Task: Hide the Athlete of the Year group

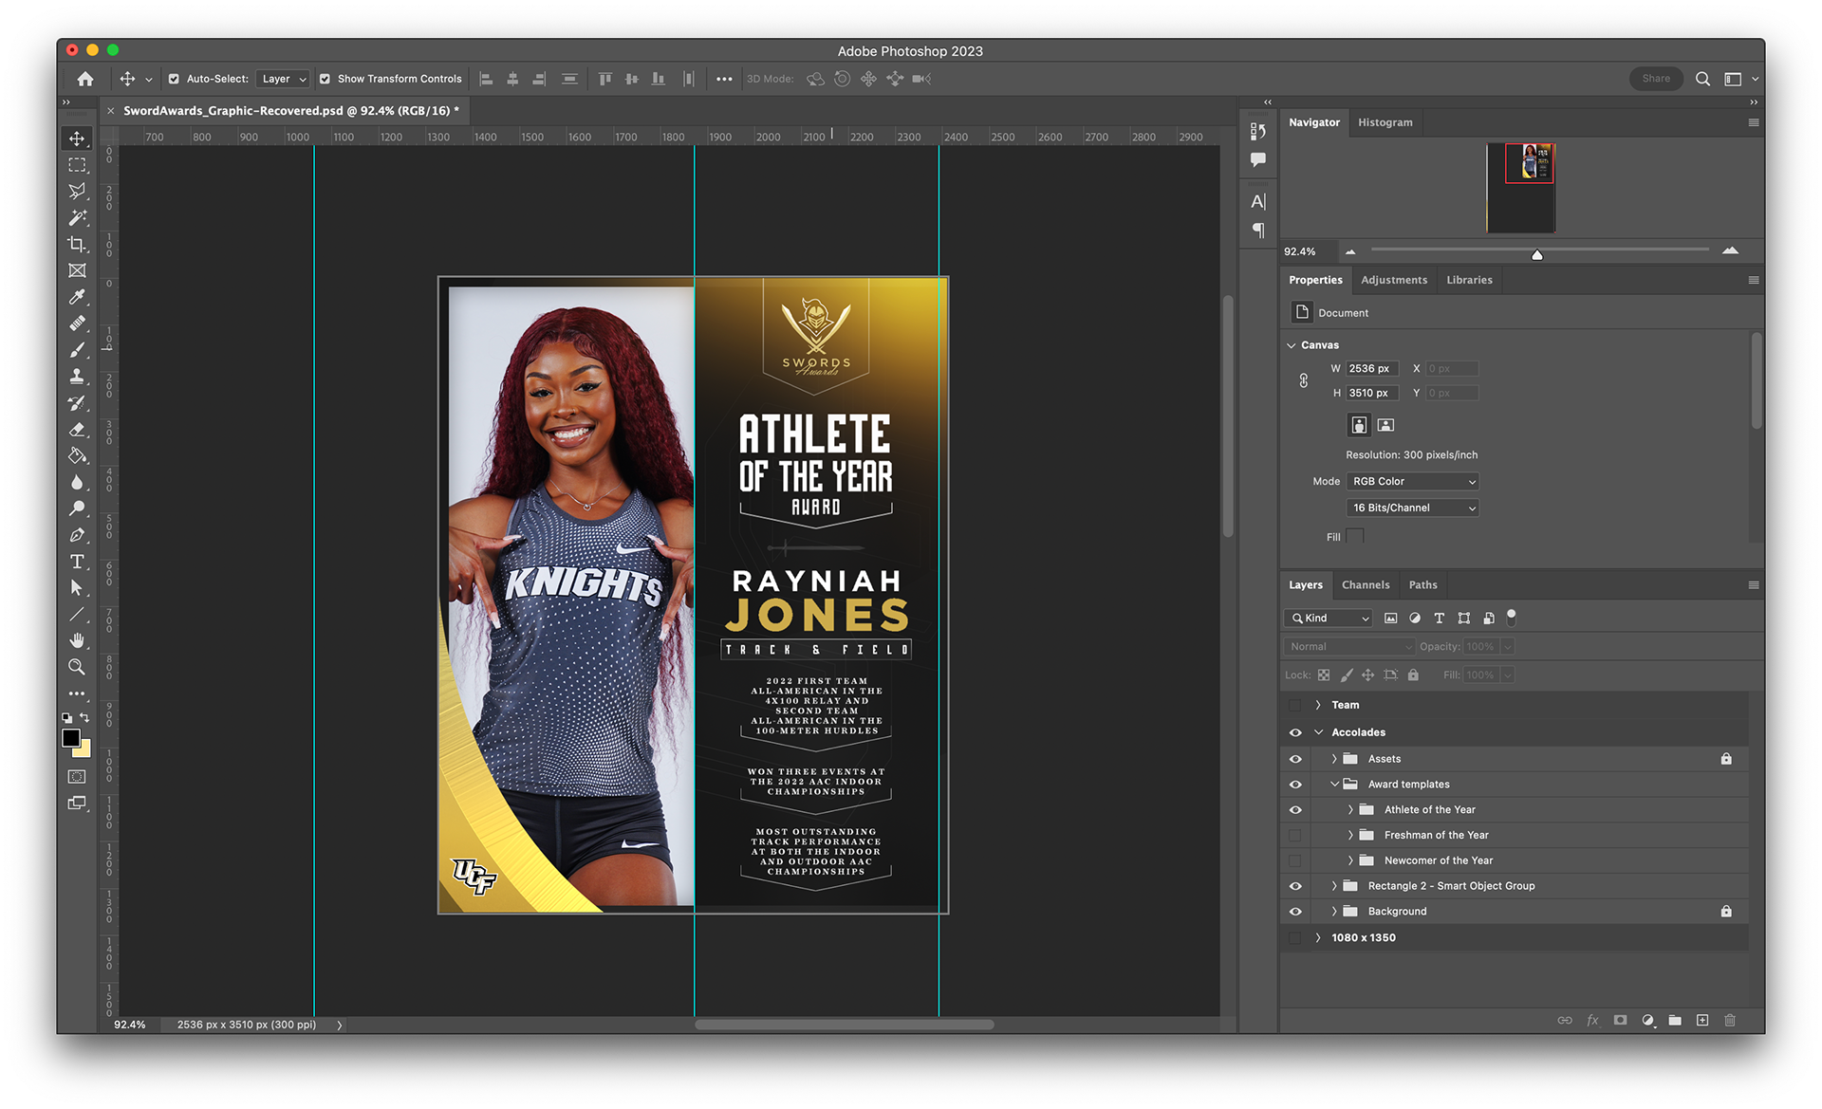Action: pyautogui.click(x=1295, y=810)
